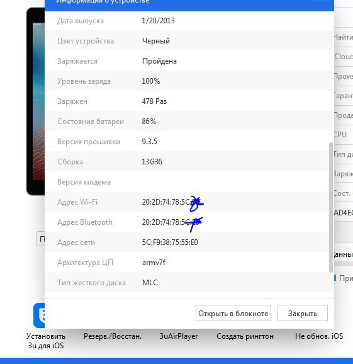Click the Версия прошивки value 9.3.5
Image resolution: width=353 pixels, height=364 pixels.
click(x=150, y=142)
